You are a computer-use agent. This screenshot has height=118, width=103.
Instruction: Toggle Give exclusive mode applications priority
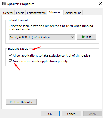pos(10,61)
